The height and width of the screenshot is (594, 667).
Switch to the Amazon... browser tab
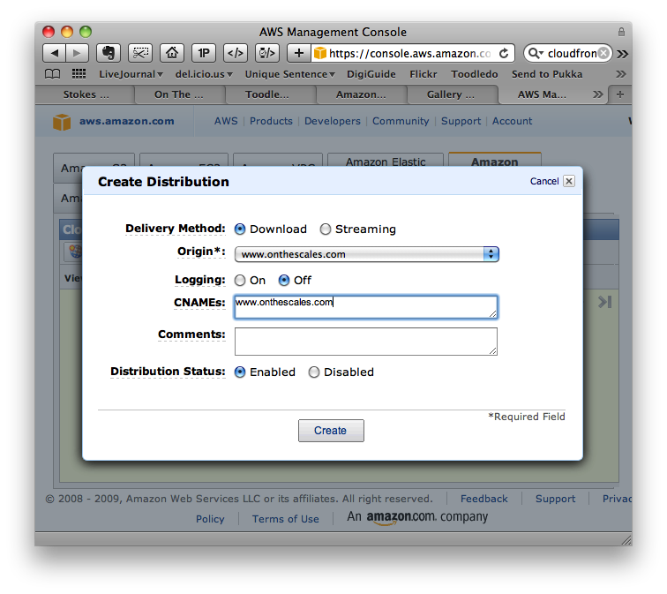(361, 94)
